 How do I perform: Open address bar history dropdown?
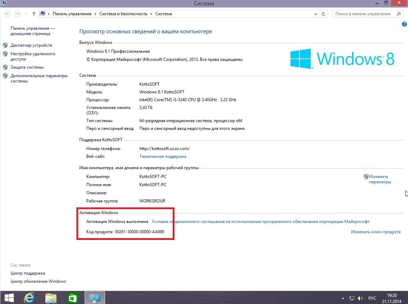tap(316, 14)
